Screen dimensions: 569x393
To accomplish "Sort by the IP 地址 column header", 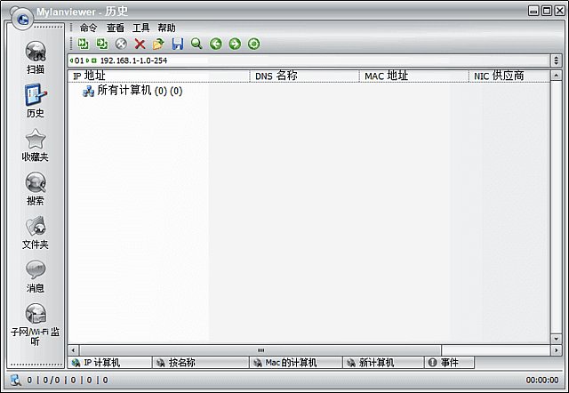I will point(158,76).
